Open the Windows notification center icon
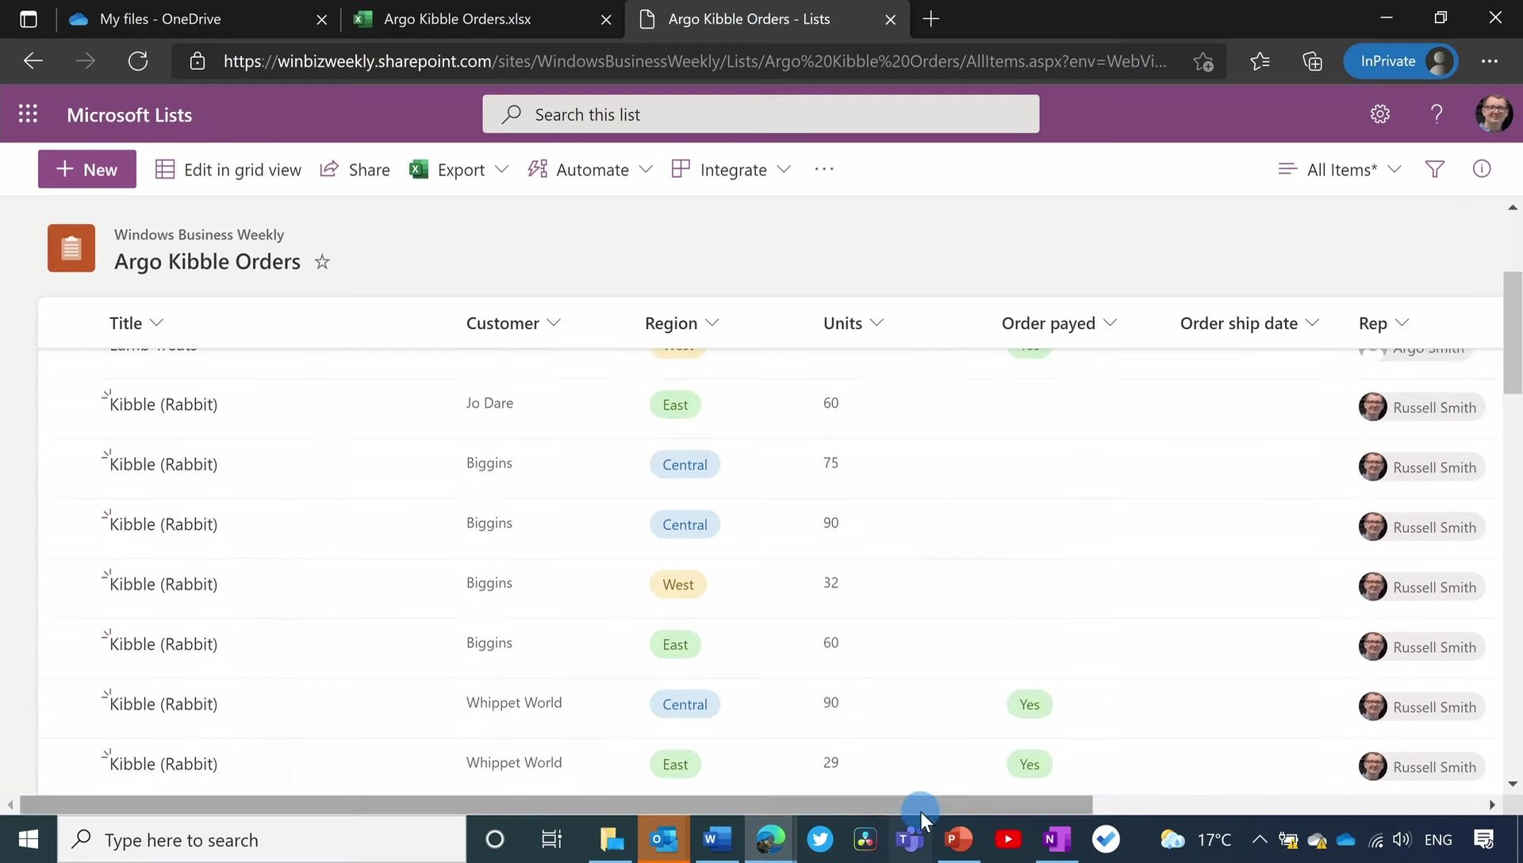 pos(1483,839)
